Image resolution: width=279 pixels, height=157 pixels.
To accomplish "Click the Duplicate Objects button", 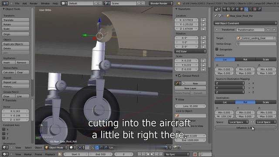I will (x=16, y=44).
